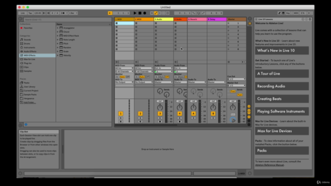Toggle the Computer MIDI Keyboard icon
The image size is (331, 186).
(x=283, y=13)
